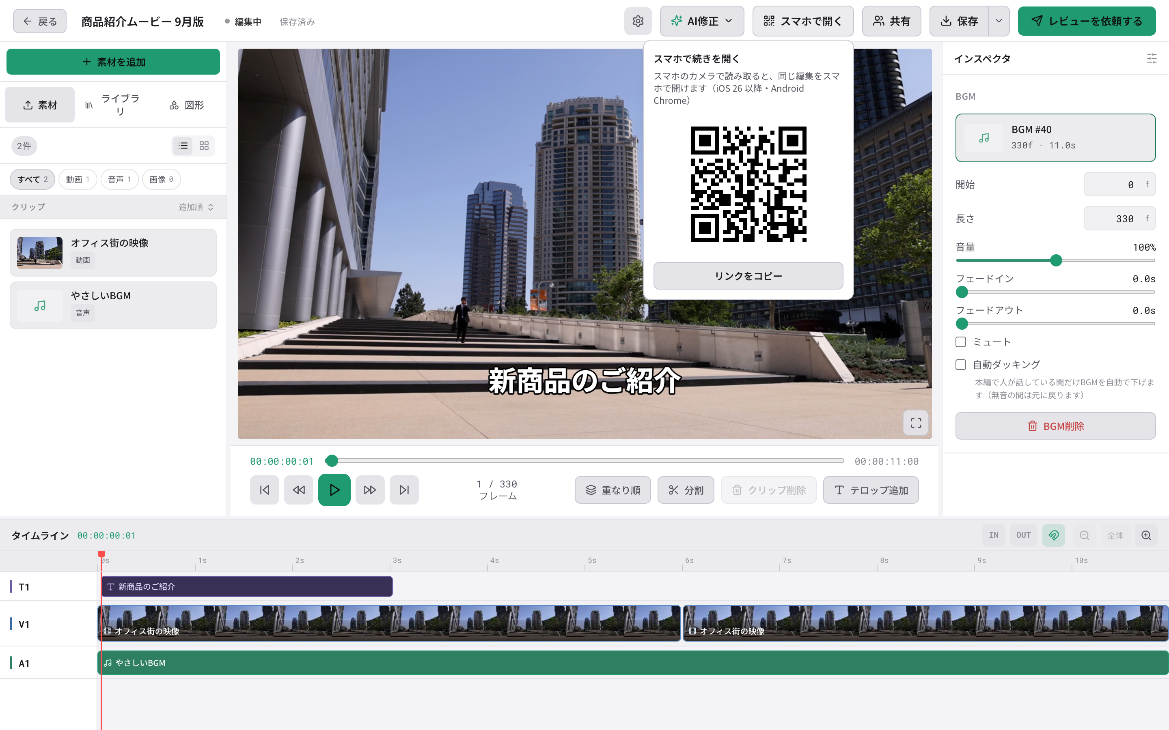Filter clips by 動画

[x=78, y=179]
